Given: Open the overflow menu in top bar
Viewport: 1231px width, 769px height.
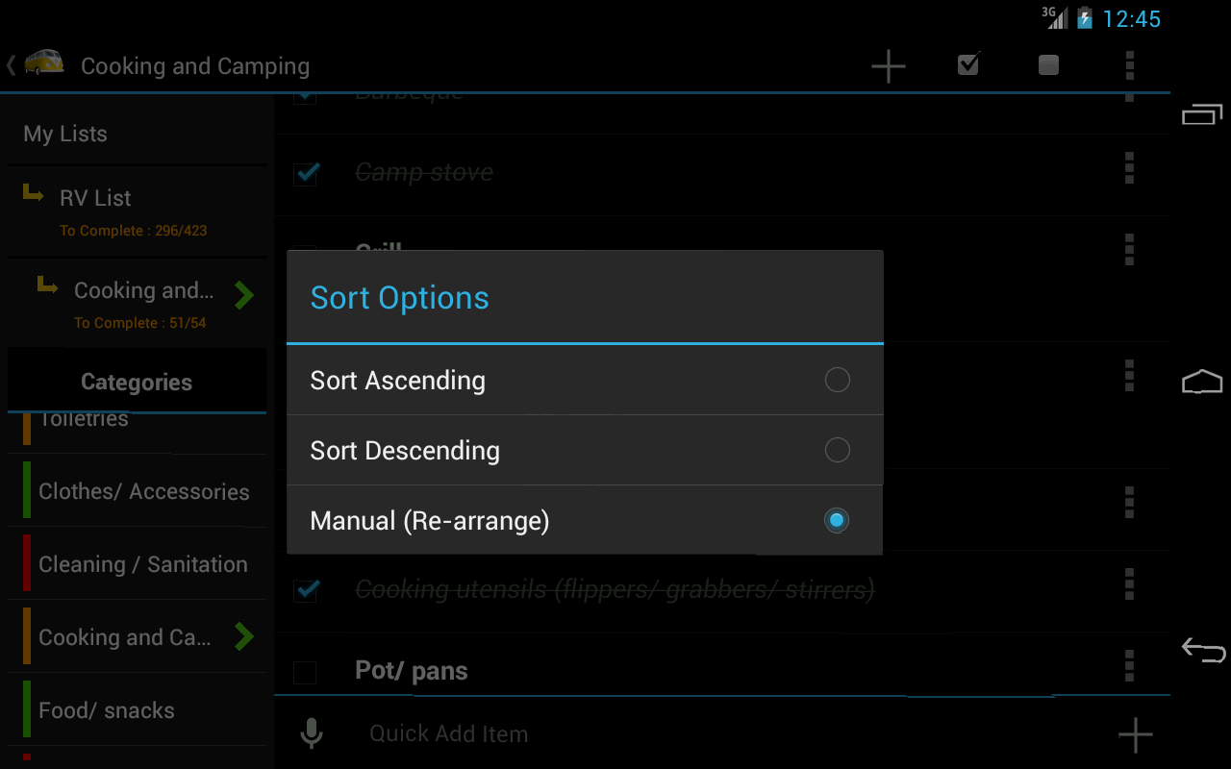Looking at the screenshot, I should (1129, 64).
